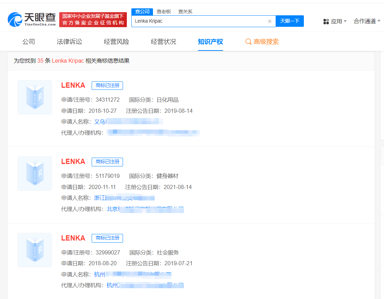384x299 pixels.
Task: Click the 高级搜索 magnifier icon
Action: coord(248,41)
